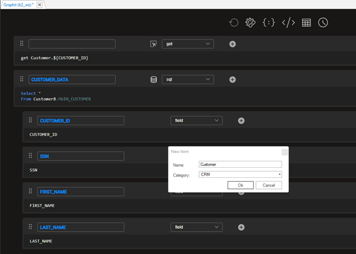The width and height of the screenshot is (356, 254).
Task: Click the drag handle of CUSTOMER_DATA row
Action: click(21, 79)
